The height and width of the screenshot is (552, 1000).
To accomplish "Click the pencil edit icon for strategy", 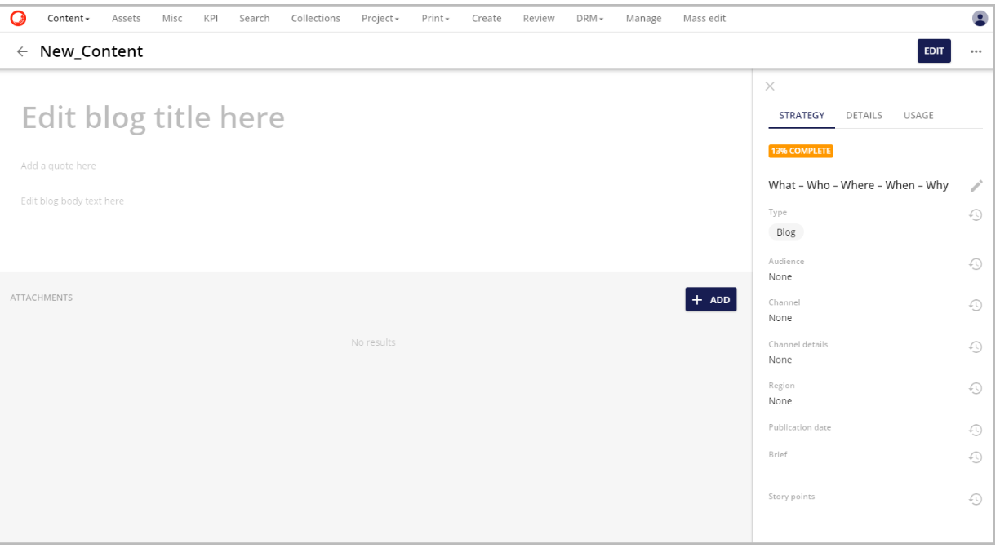I will tap(976, 186).
